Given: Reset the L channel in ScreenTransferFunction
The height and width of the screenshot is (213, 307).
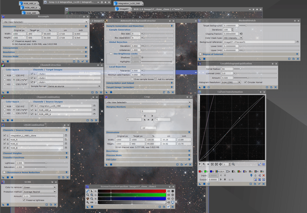Looking at the screenshot, I should (x=169, y=202).
